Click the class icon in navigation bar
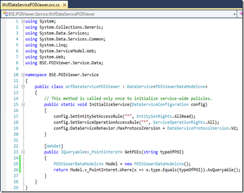The height and width of the screenshot is (193, 244). tap(5, 14)
